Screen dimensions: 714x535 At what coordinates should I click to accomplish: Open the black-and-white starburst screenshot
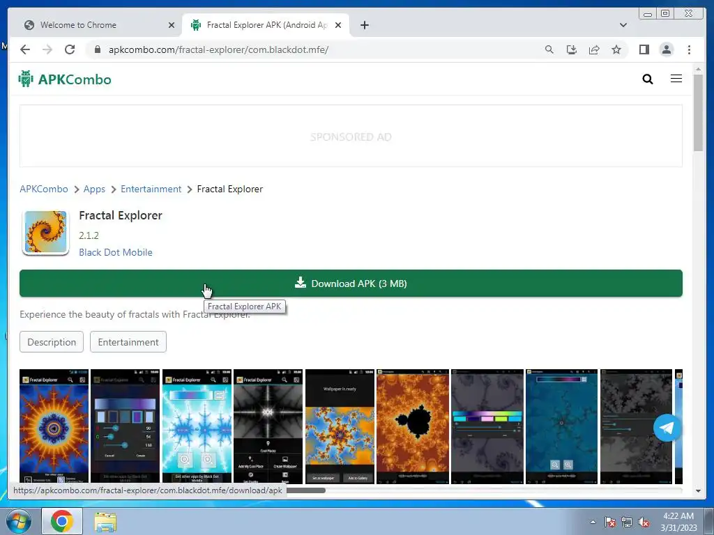click(x=268, y=426)
